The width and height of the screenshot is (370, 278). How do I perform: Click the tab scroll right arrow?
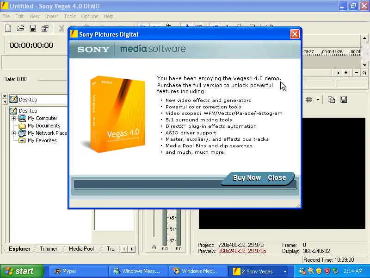(x=132, y=249)
